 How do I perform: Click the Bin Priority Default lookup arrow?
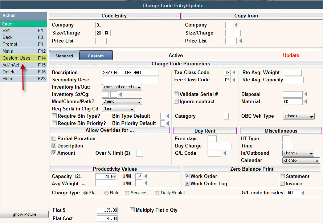pos(168,123)
